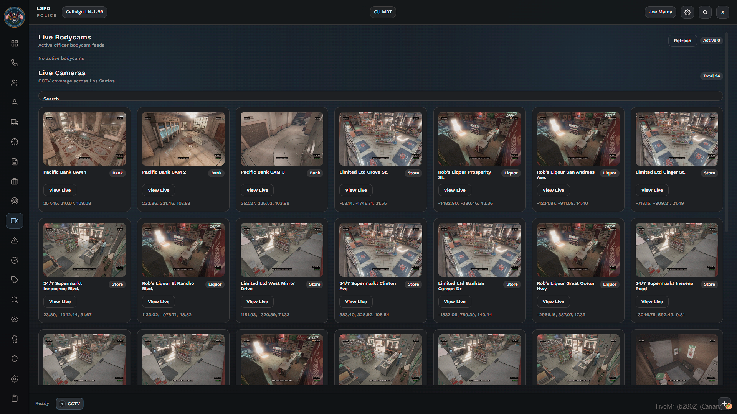
Task: Open the reports document sidebar icon
Action: 15,162
